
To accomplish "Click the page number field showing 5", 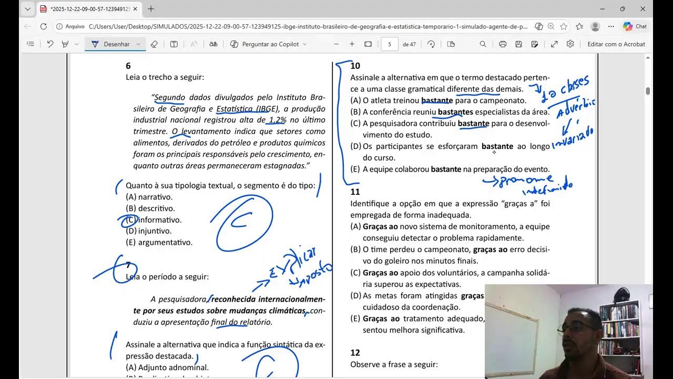I will pos(390,44).
